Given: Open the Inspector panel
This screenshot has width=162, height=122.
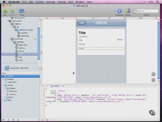Looking at the screenshot, I should [120, 11].
